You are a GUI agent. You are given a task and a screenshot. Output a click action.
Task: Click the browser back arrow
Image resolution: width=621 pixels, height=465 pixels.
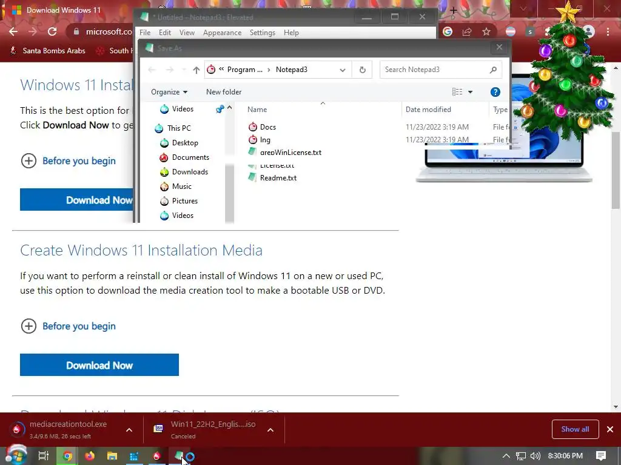click(x=13, y=31)
